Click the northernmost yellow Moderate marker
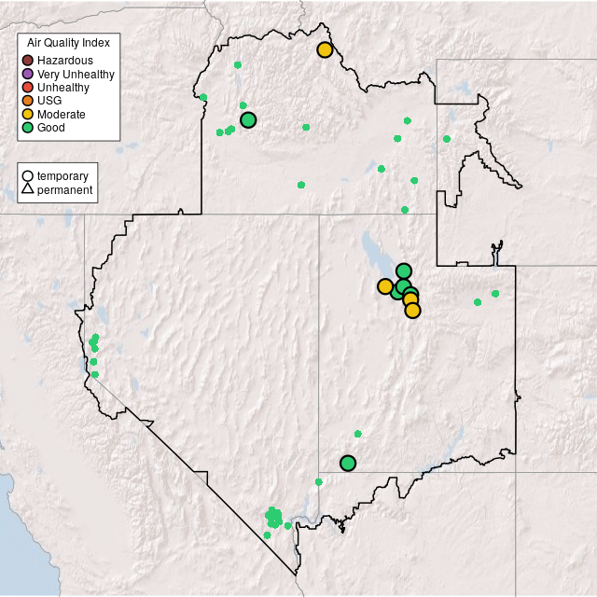The height and width of the screenshot is (597, 597). click(x=325, y=49)
